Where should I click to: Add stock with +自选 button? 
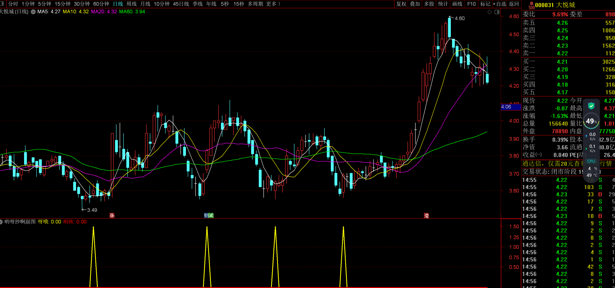499,4
